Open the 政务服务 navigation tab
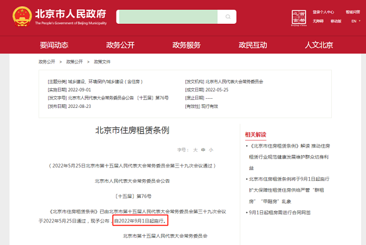 187,45
